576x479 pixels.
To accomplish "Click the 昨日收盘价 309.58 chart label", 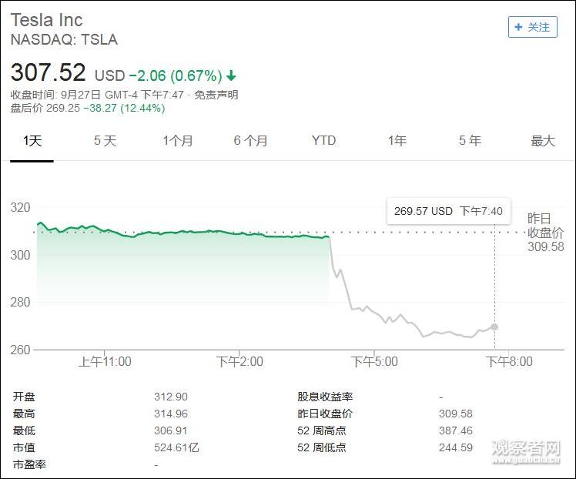I will click(545, 233).
